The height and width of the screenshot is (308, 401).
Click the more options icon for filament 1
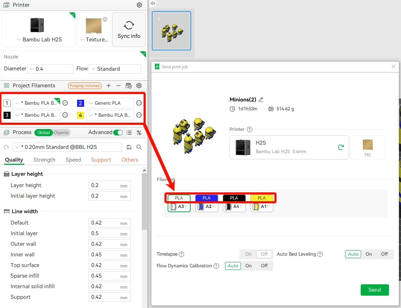coord(65,103)
